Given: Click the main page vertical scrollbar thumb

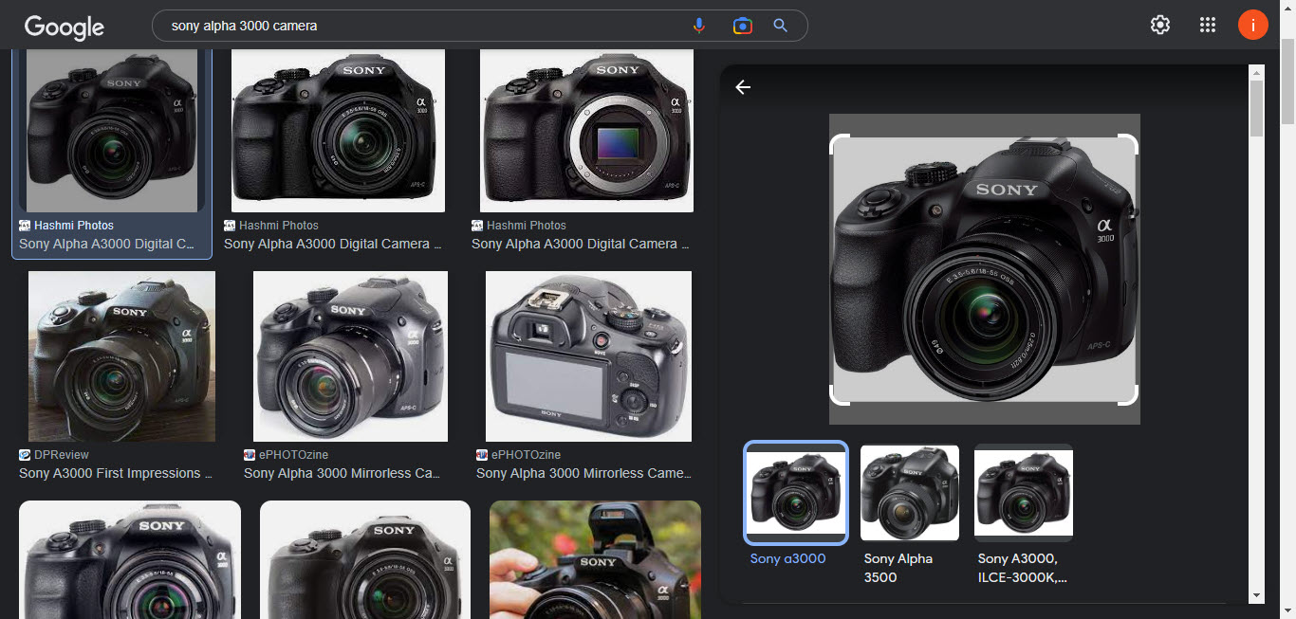Looking at the screenshot, I should coord(1287,82).
